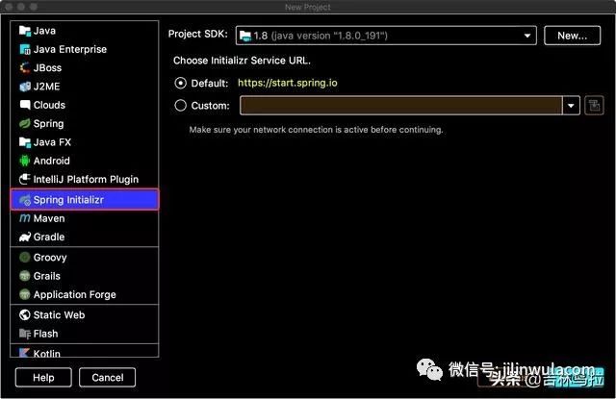Click the Android label

[x=51, y=161]
